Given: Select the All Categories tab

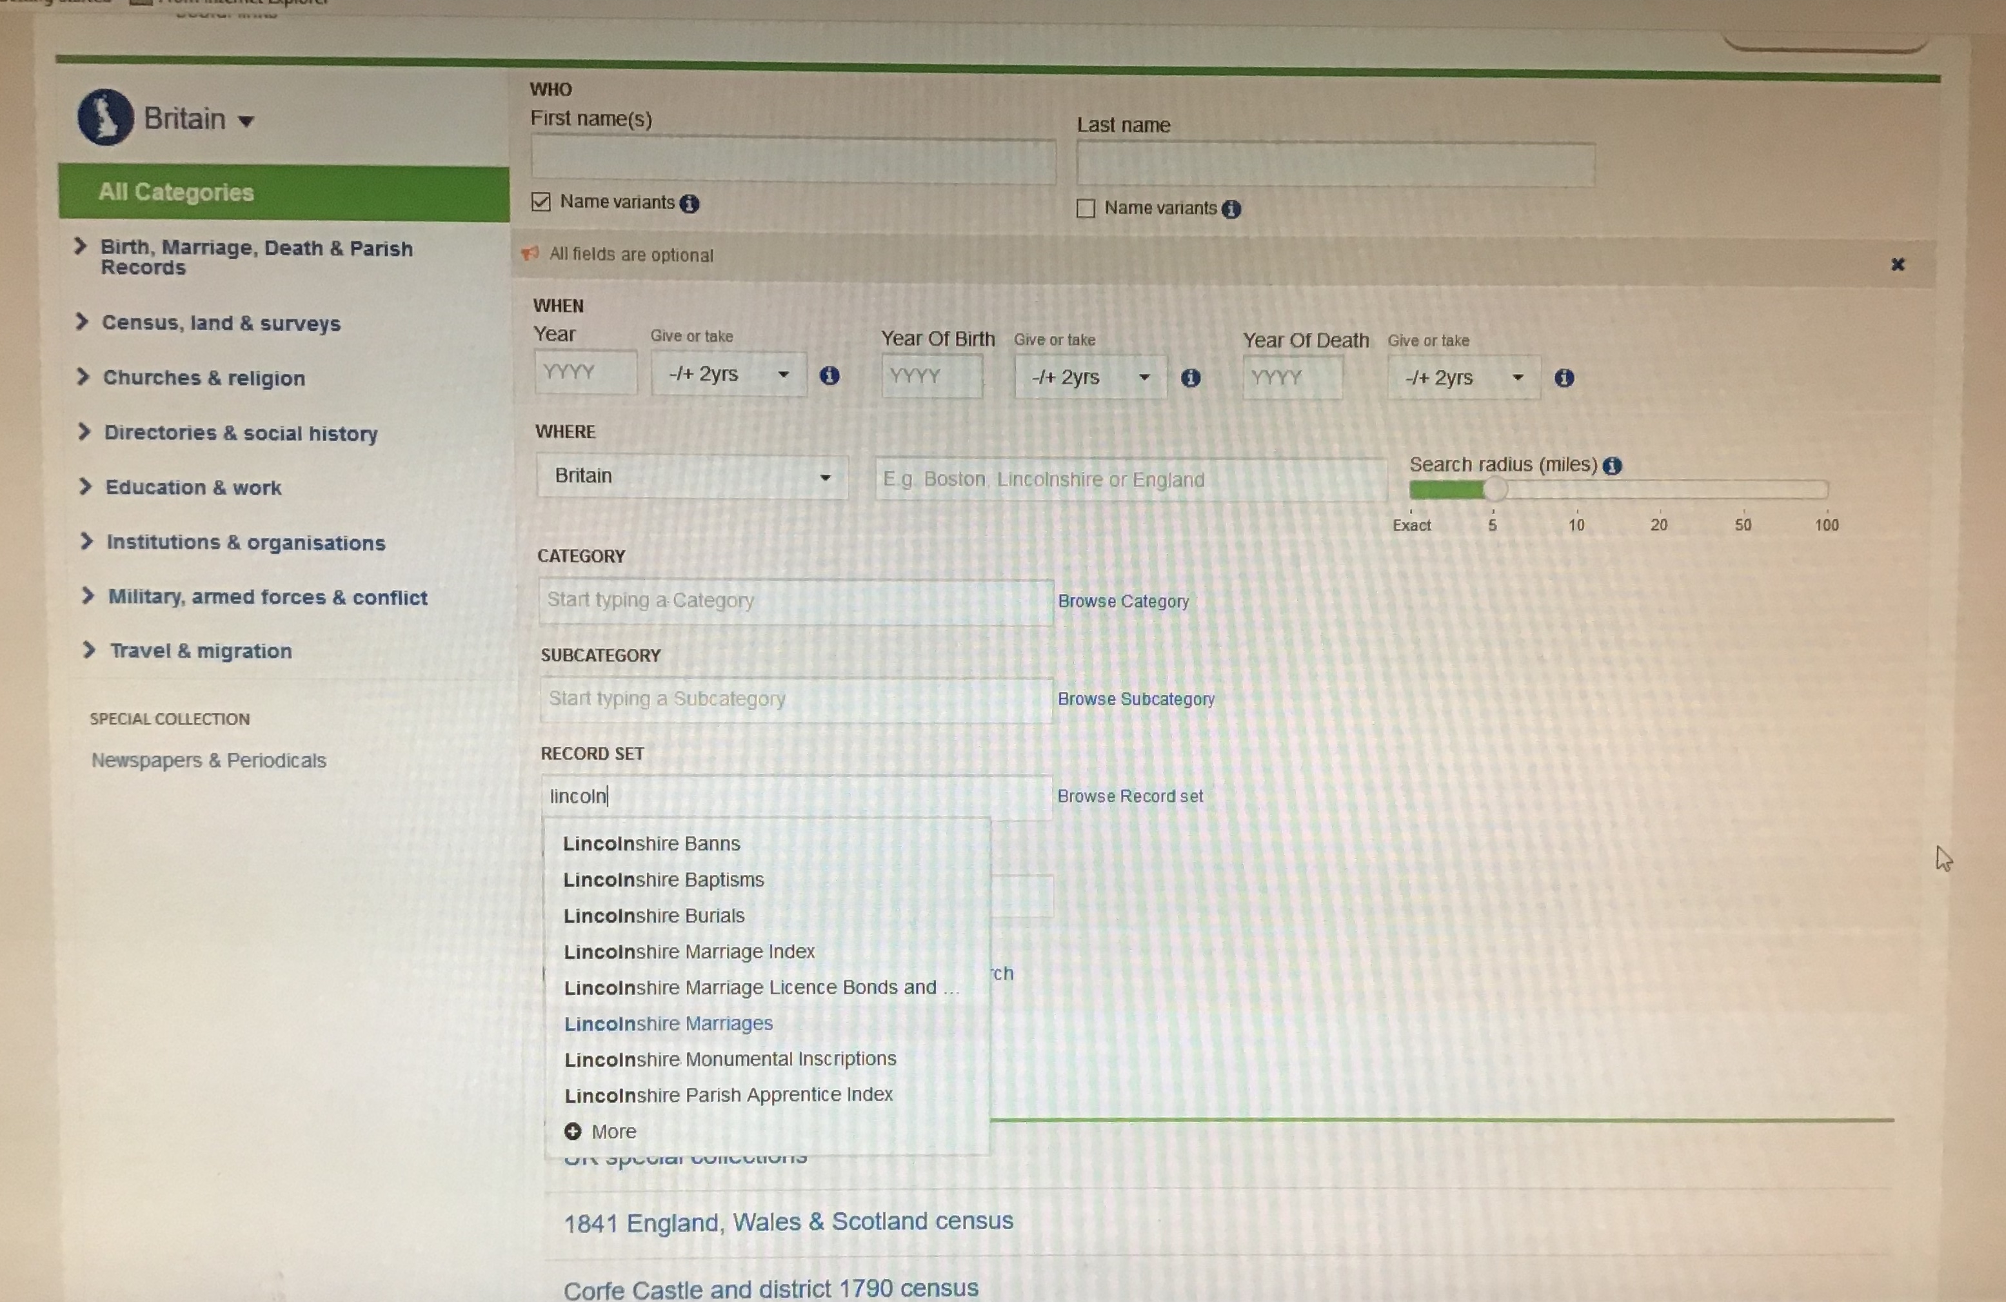Looking at the screenshot, I should pyautogui.click(x=176, y=192).
